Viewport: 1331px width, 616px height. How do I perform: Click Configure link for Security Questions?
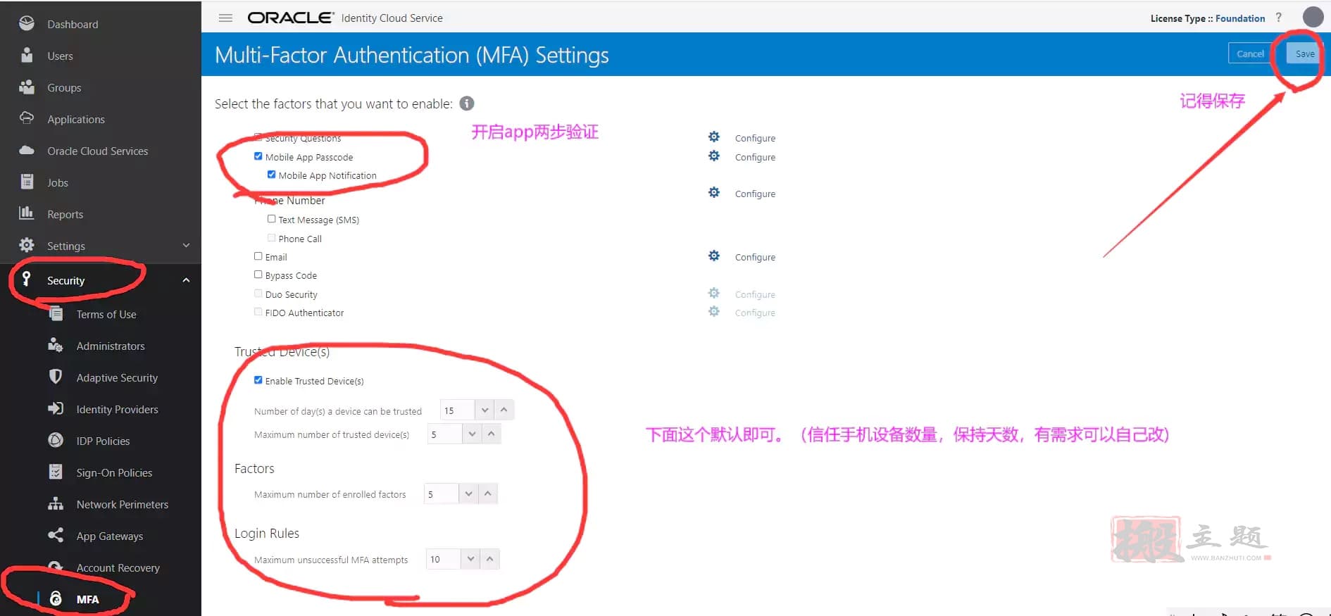(x=755, y=138)
